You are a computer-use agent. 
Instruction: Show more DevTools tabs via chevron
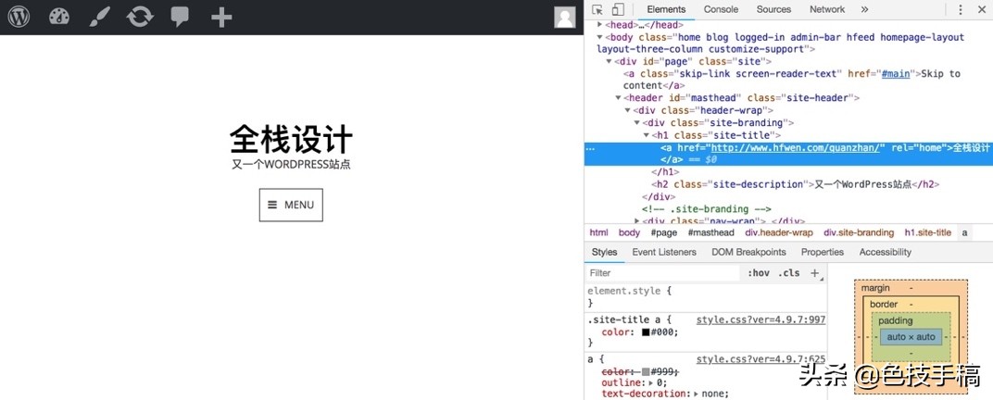[864, 9]
